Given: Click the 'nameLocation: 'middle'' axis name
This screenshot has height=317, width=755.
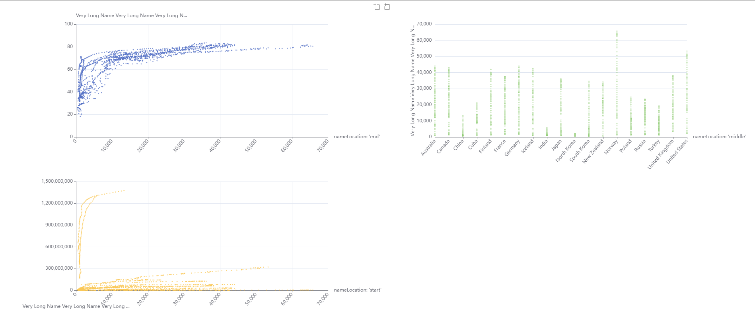Looking at the screenshot, I should point(719,137).
